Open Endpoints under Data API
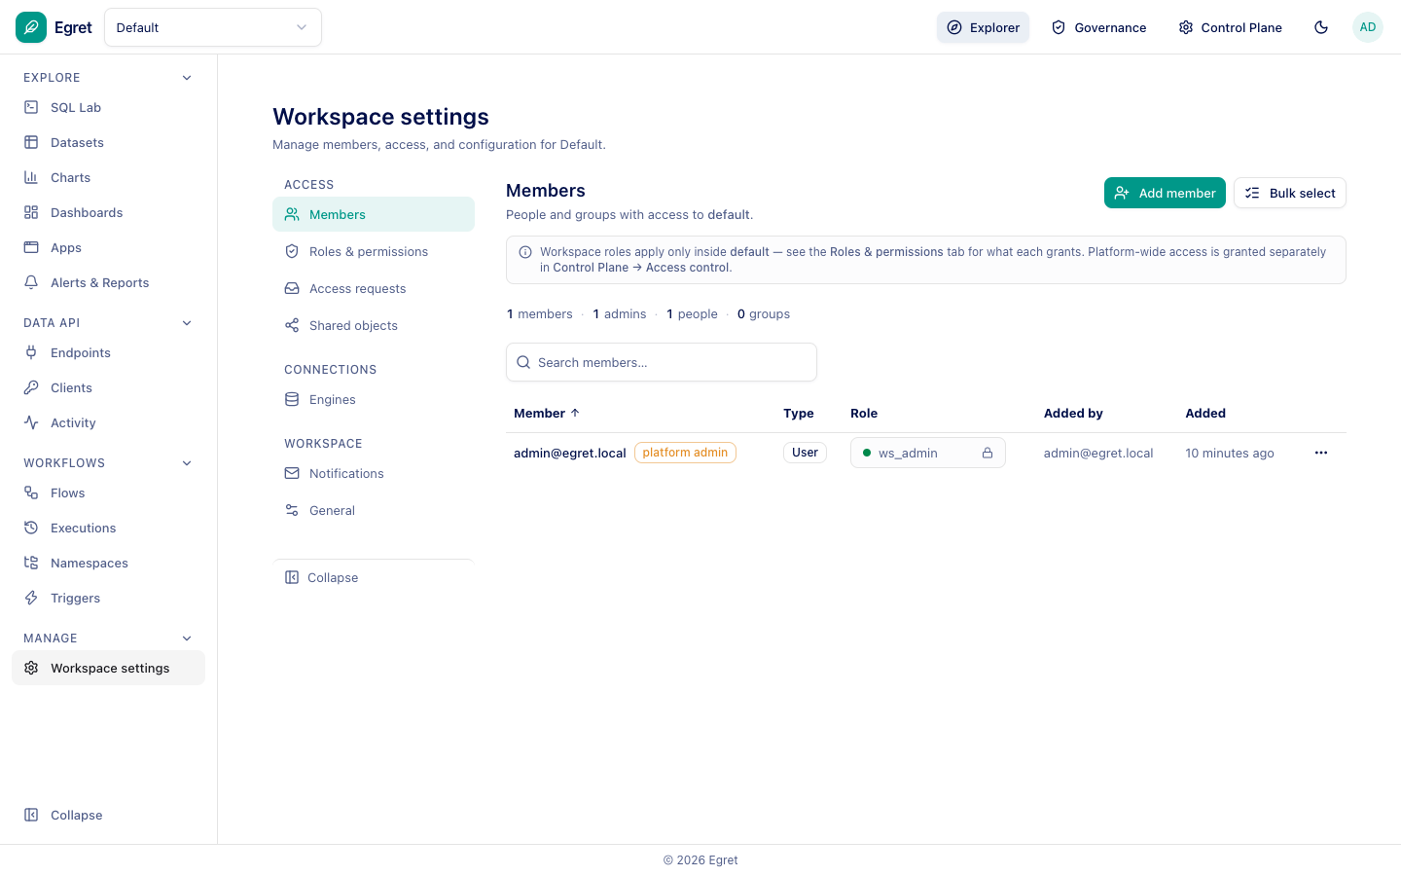1401x876 pixels. [x=108, y=352]
